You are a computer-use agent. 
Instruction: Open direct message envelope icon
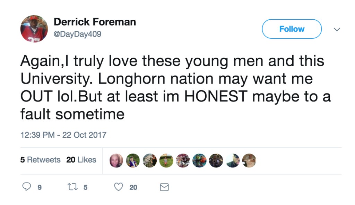point(164,187)
